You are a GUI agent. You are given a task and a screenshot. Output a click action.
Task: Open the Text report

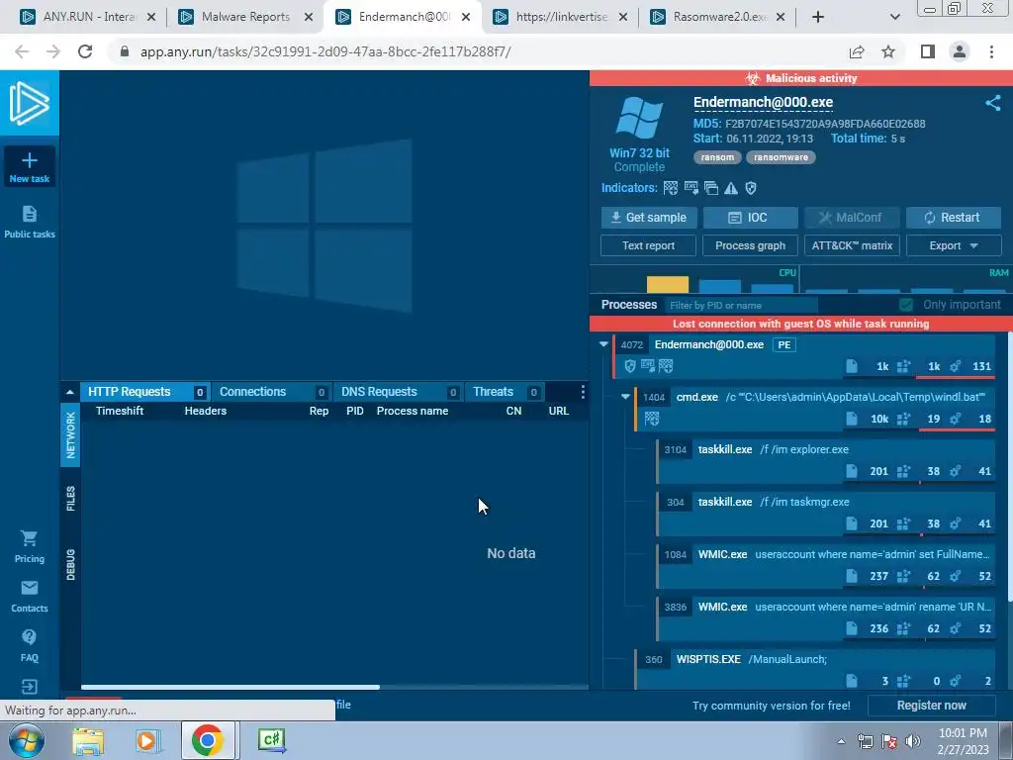pyautogui.click(x=648, y=245)
